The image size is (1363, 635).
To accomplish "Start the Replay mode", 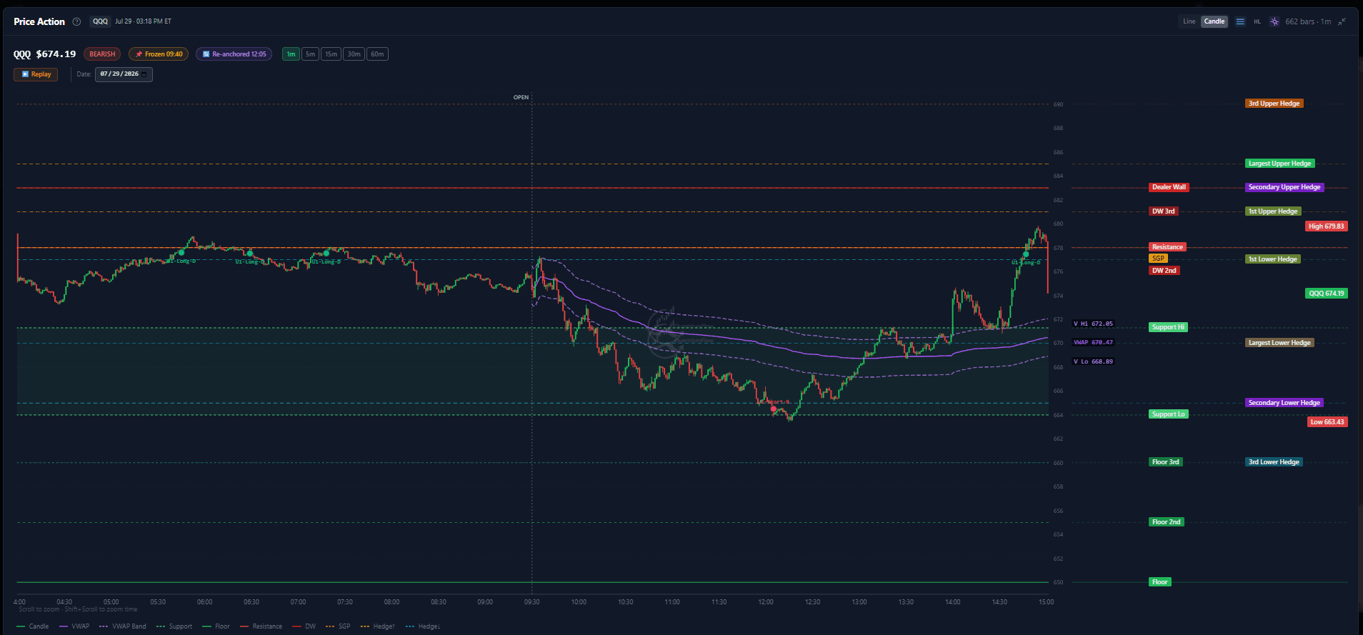I will [36, 74].
